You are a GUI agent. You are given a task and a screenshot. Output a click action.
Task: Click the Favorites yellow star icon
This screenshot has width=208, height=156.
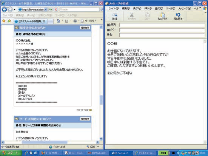tap(4, 21)
